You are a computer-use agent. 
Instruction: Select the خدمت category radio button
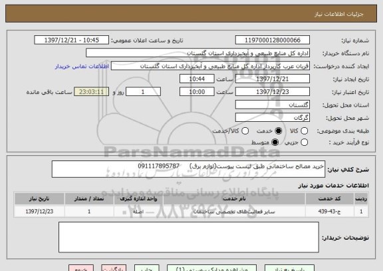pyautogui.click(x=278, y=131)
